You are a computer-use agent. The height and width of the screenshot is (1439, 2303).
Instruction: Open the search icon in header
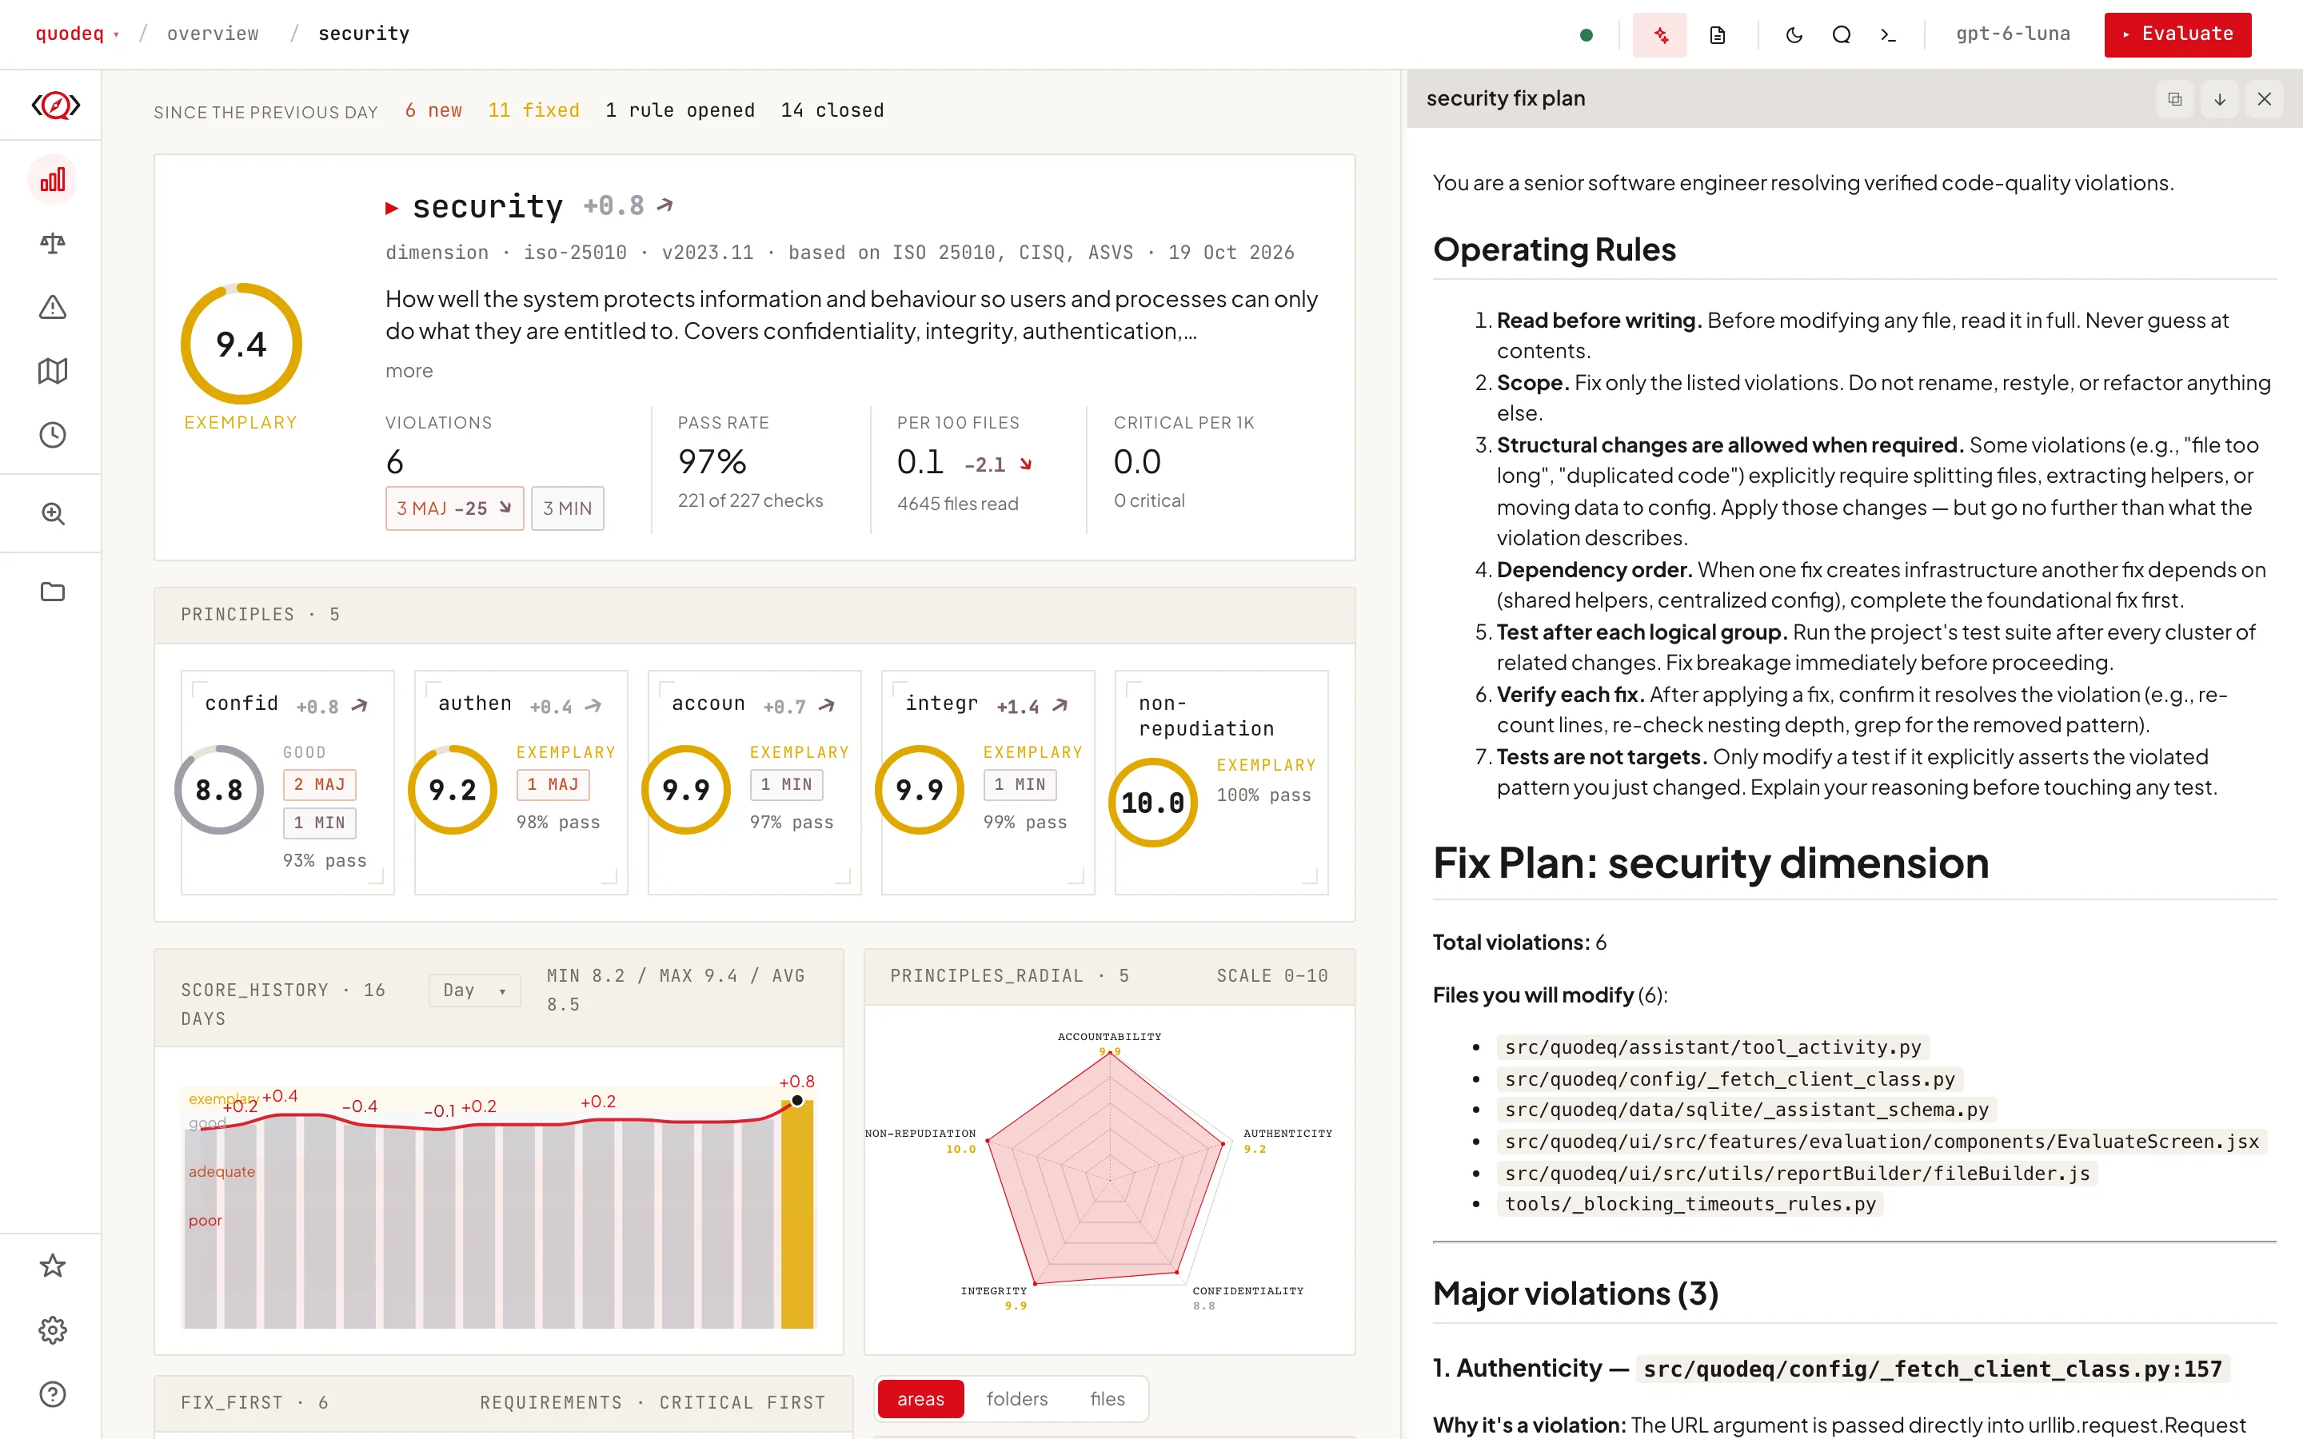click(1842, 35)
